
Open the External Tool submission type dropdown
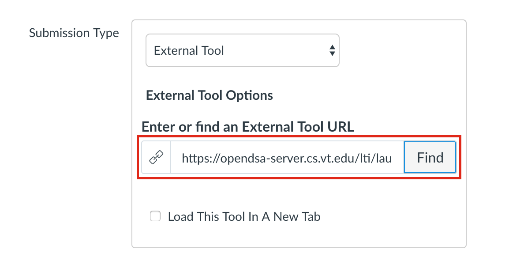[243, 50]
